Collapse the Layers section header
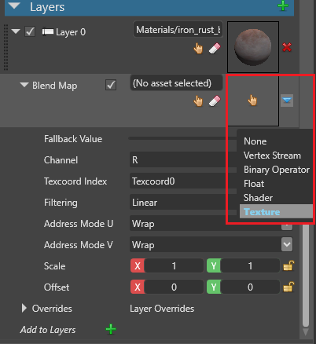This screenshot has width=316, height=344. pyautogui.click(x=14, y=6)
